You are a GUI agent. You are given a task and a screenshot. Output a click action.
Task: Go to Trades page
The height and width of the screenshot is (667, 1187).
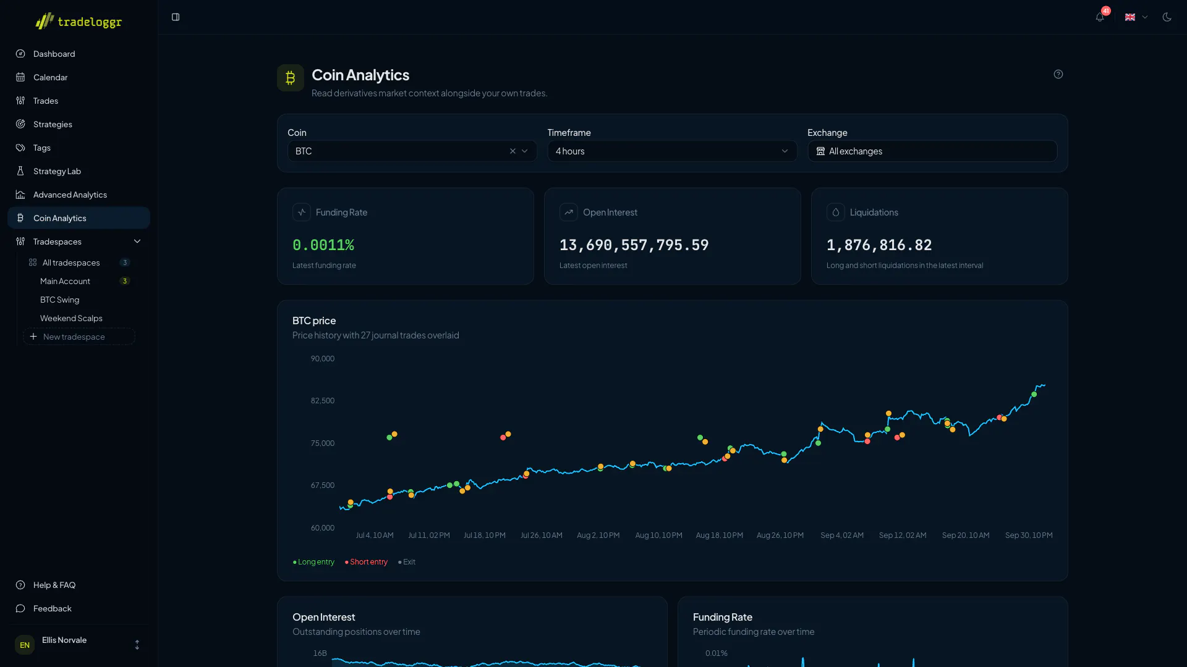coord(79,101)
